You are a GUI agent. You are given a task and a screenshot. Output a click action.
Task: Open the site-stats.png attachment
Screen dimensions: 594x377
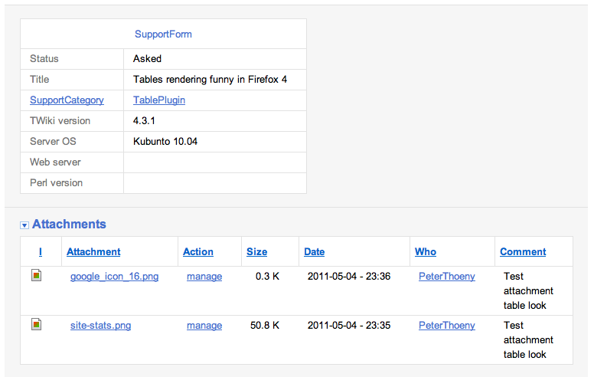100,325
